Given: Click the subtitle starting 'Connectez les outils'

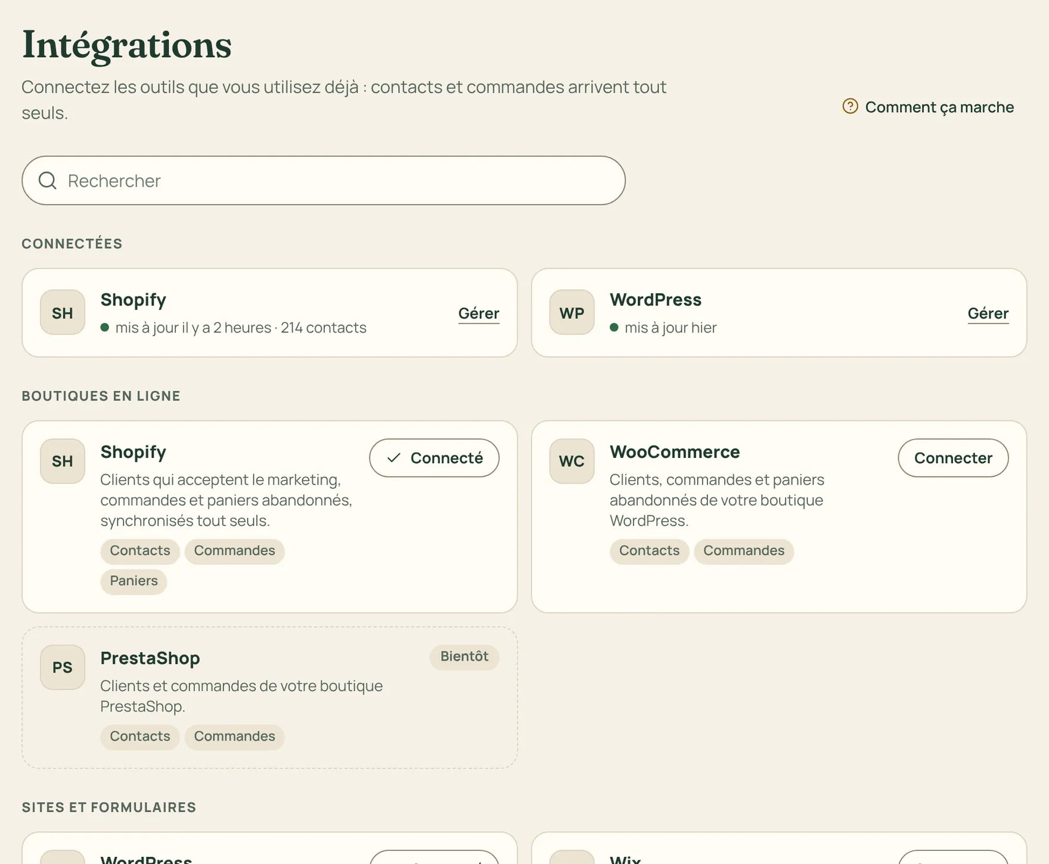Looking at the screenshot, I should (344, 100).
